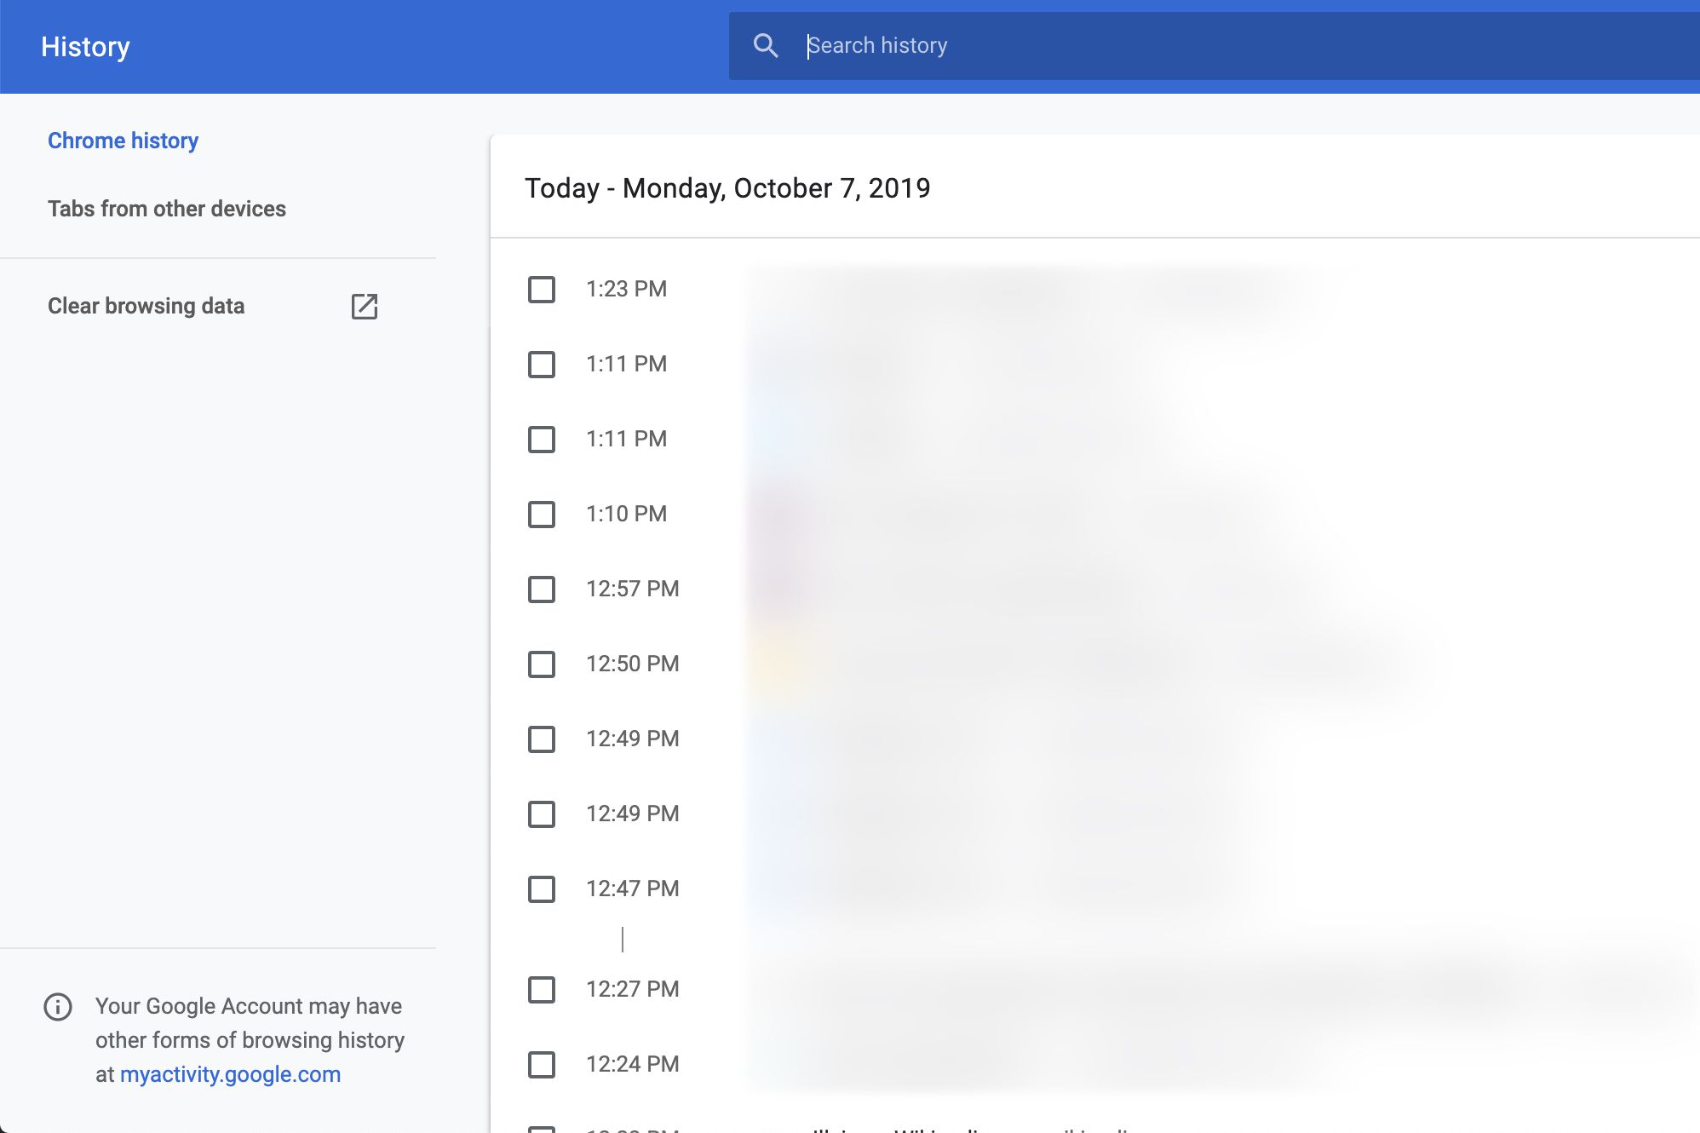Open Tabs from other devices

pyautogui.click(x=167, y=209)
